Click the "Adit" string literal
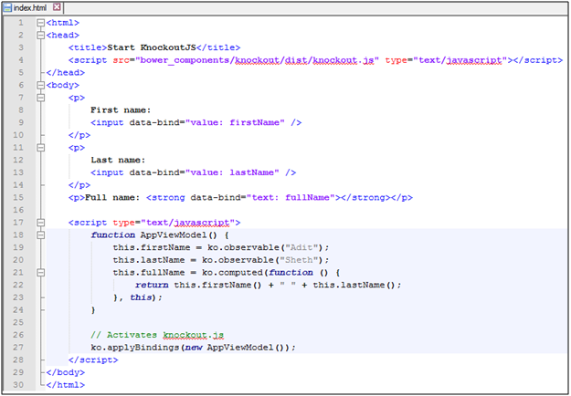Viewport: 571px width, 396px height. pos(301,247)
